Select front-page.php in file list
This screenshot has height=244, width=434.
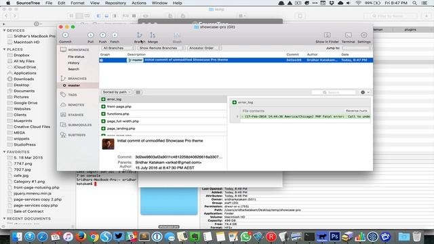(163, 106)
